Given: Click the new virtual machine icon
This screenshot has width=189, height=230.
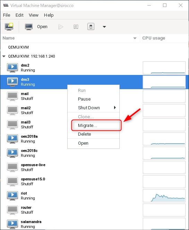Looking at the screenshot, I should click(x=9, y=27).
